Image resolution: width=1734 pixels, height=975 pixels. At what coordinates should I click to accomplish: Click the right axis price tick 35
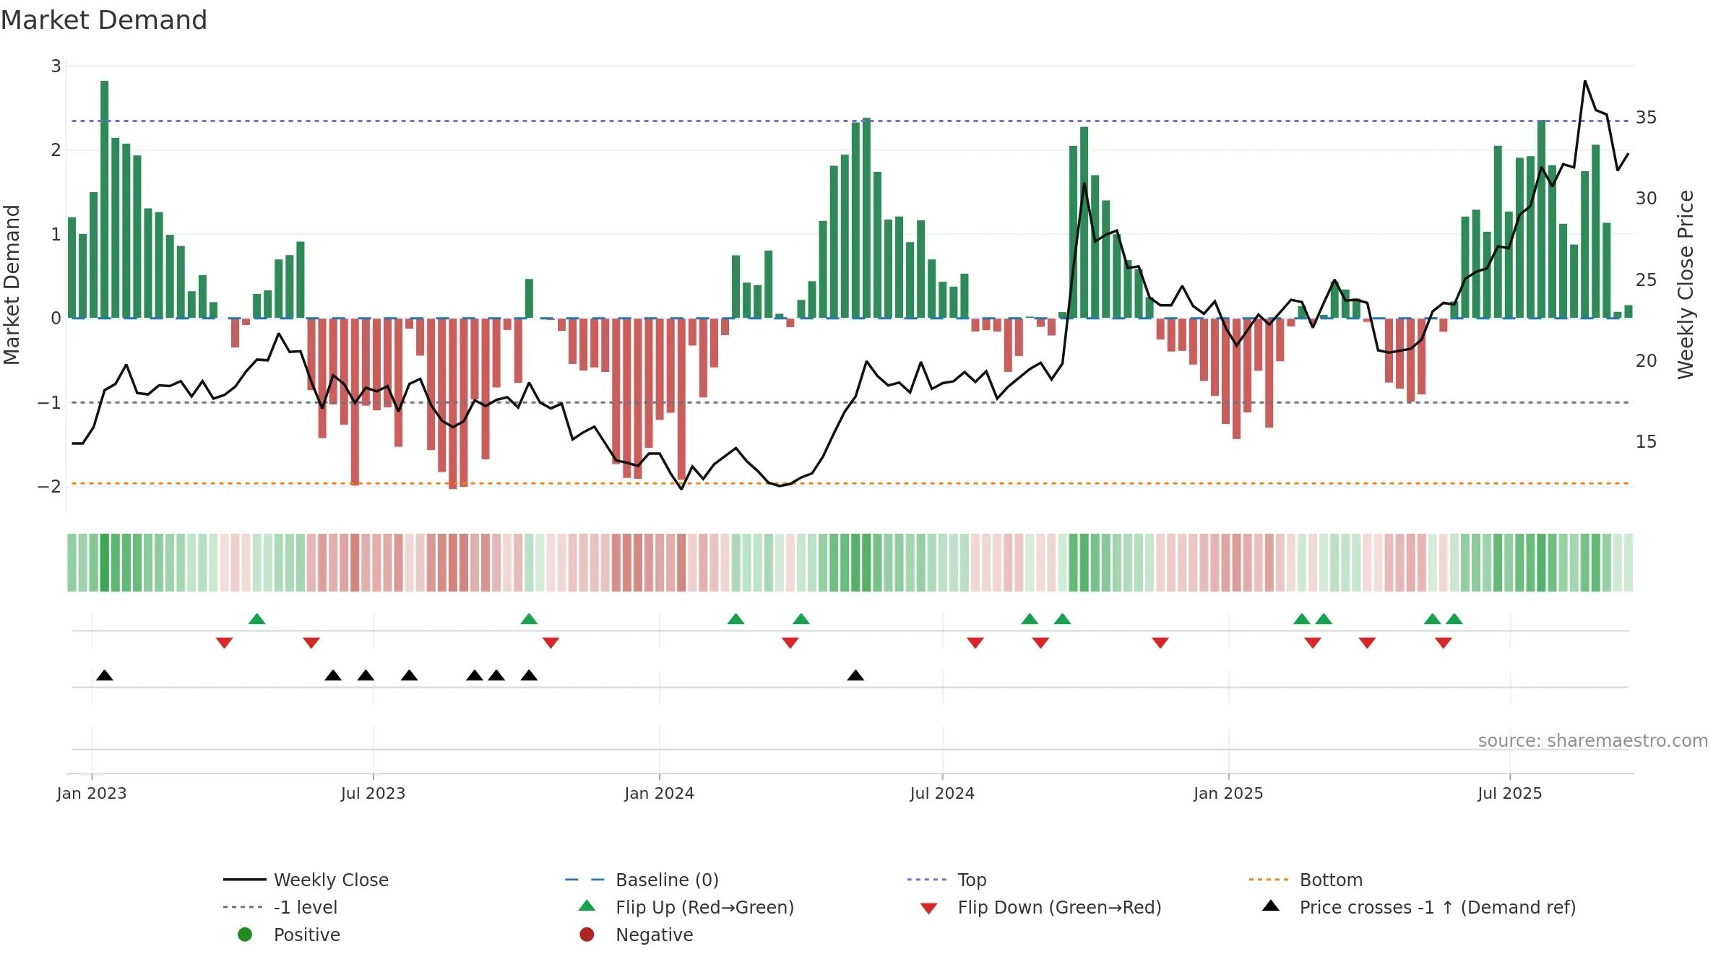pos(1647,118)
